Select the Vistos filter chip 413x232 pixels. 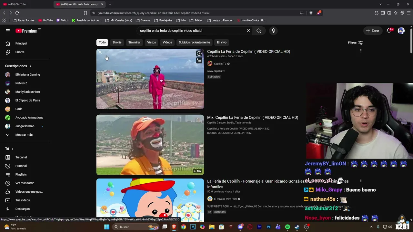(x=152, y=43)
